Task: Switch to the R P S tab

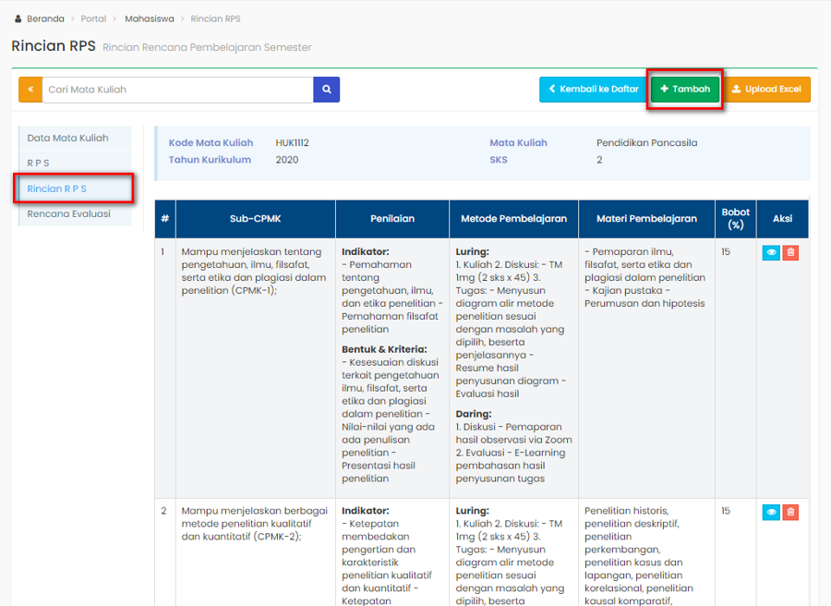Action: (x=39, y=164)
